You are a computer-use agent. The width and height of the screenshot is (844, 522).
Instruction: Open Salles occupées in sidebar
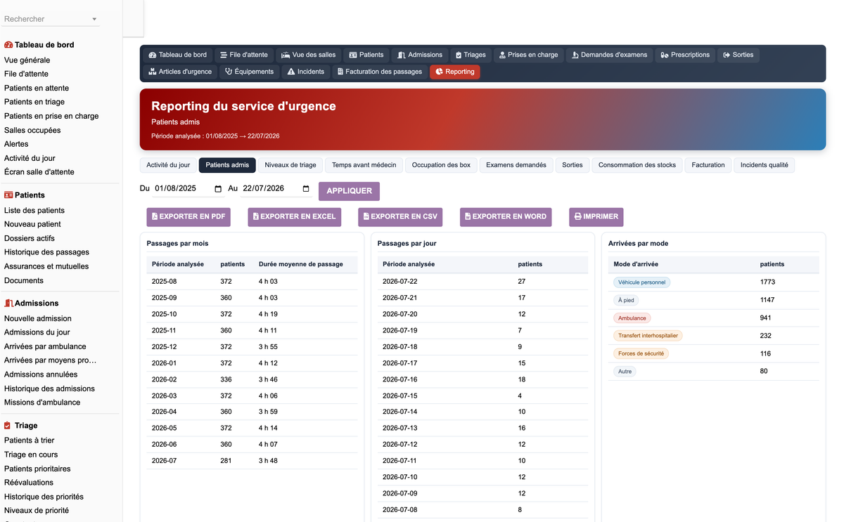tap(32, 131)
